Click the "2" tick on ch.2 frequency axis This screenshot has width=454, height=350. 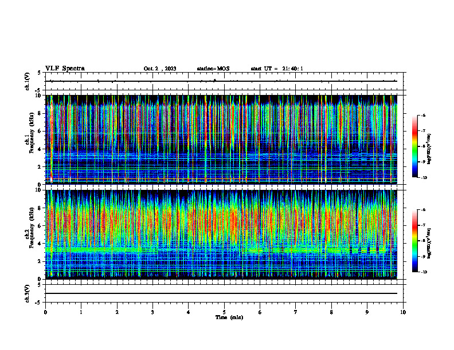point(41,261)
